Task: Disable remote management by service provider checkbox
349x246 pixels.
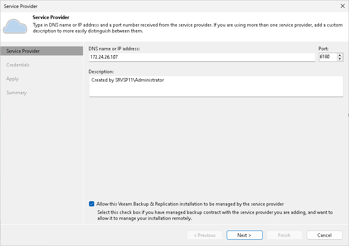Action: click(91, 204)
